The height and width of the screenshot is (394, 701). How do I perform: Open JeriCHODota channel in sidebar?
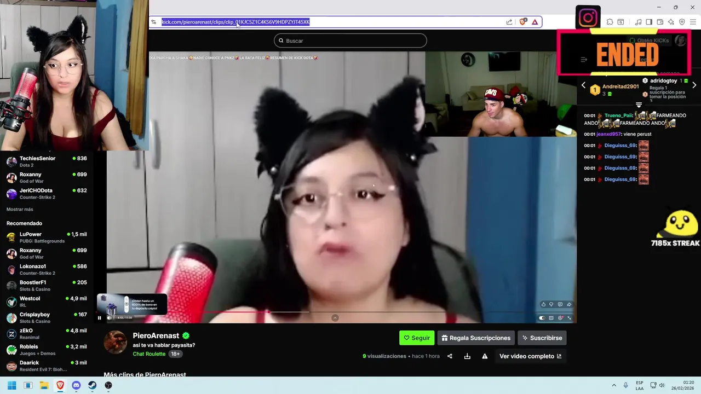47,194
